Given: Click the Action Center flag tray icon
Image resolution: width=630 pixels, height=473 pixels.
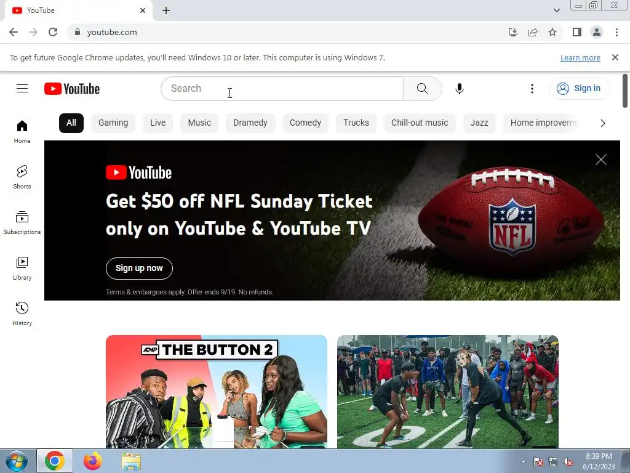Looking at the screenshot, I should coord(538,462).
